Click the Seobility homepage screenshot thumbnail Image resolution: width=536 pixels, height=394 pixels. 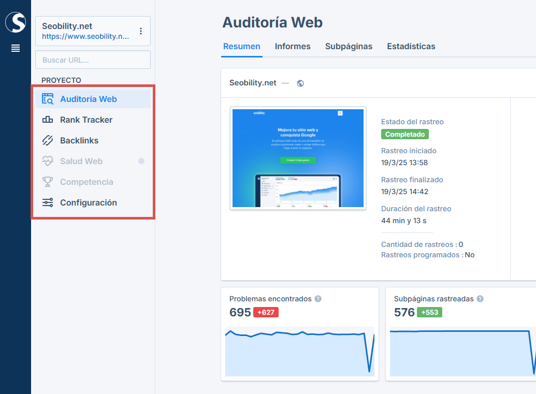click(x=298, y=158)
